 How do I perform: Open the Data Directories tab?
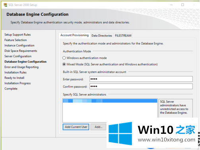point(102,36)
